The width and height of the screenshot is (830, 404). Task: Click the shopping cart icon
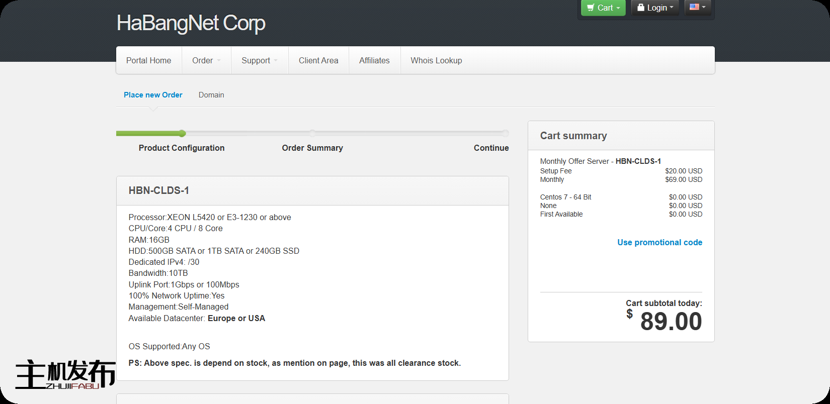(591, 8)
